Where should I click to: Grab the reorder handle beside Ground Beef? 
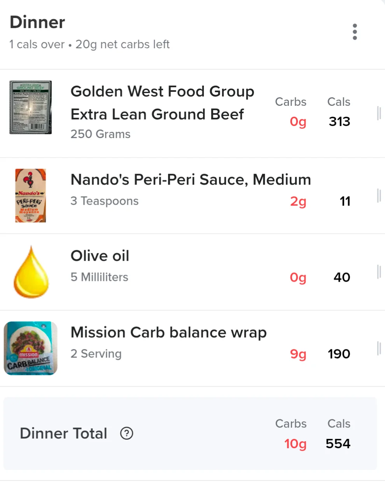[379, 113]
